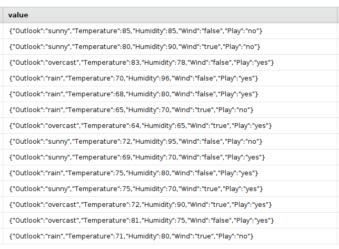Select the last row with Temperature 71
The image size is (339, 249).
[x=131, y=236]
